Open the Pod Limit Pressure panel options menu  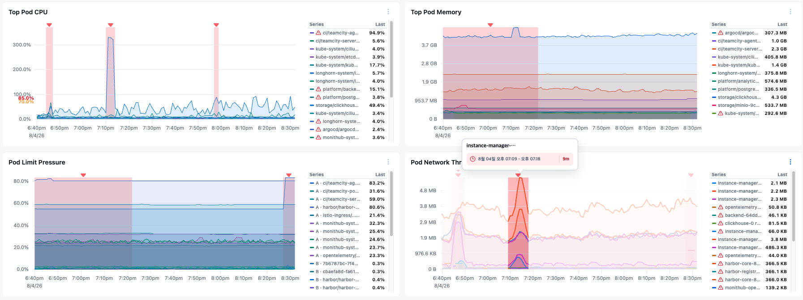point(388,162)
